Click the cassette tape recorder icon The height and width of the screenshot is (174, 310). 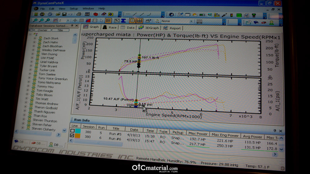87,14
